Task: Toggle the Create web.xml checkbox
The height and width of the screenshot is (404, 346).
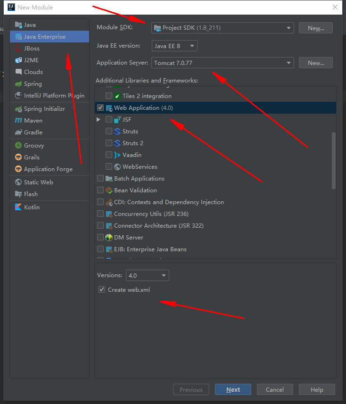Action: pyautogui.click(x=102, y=289)
